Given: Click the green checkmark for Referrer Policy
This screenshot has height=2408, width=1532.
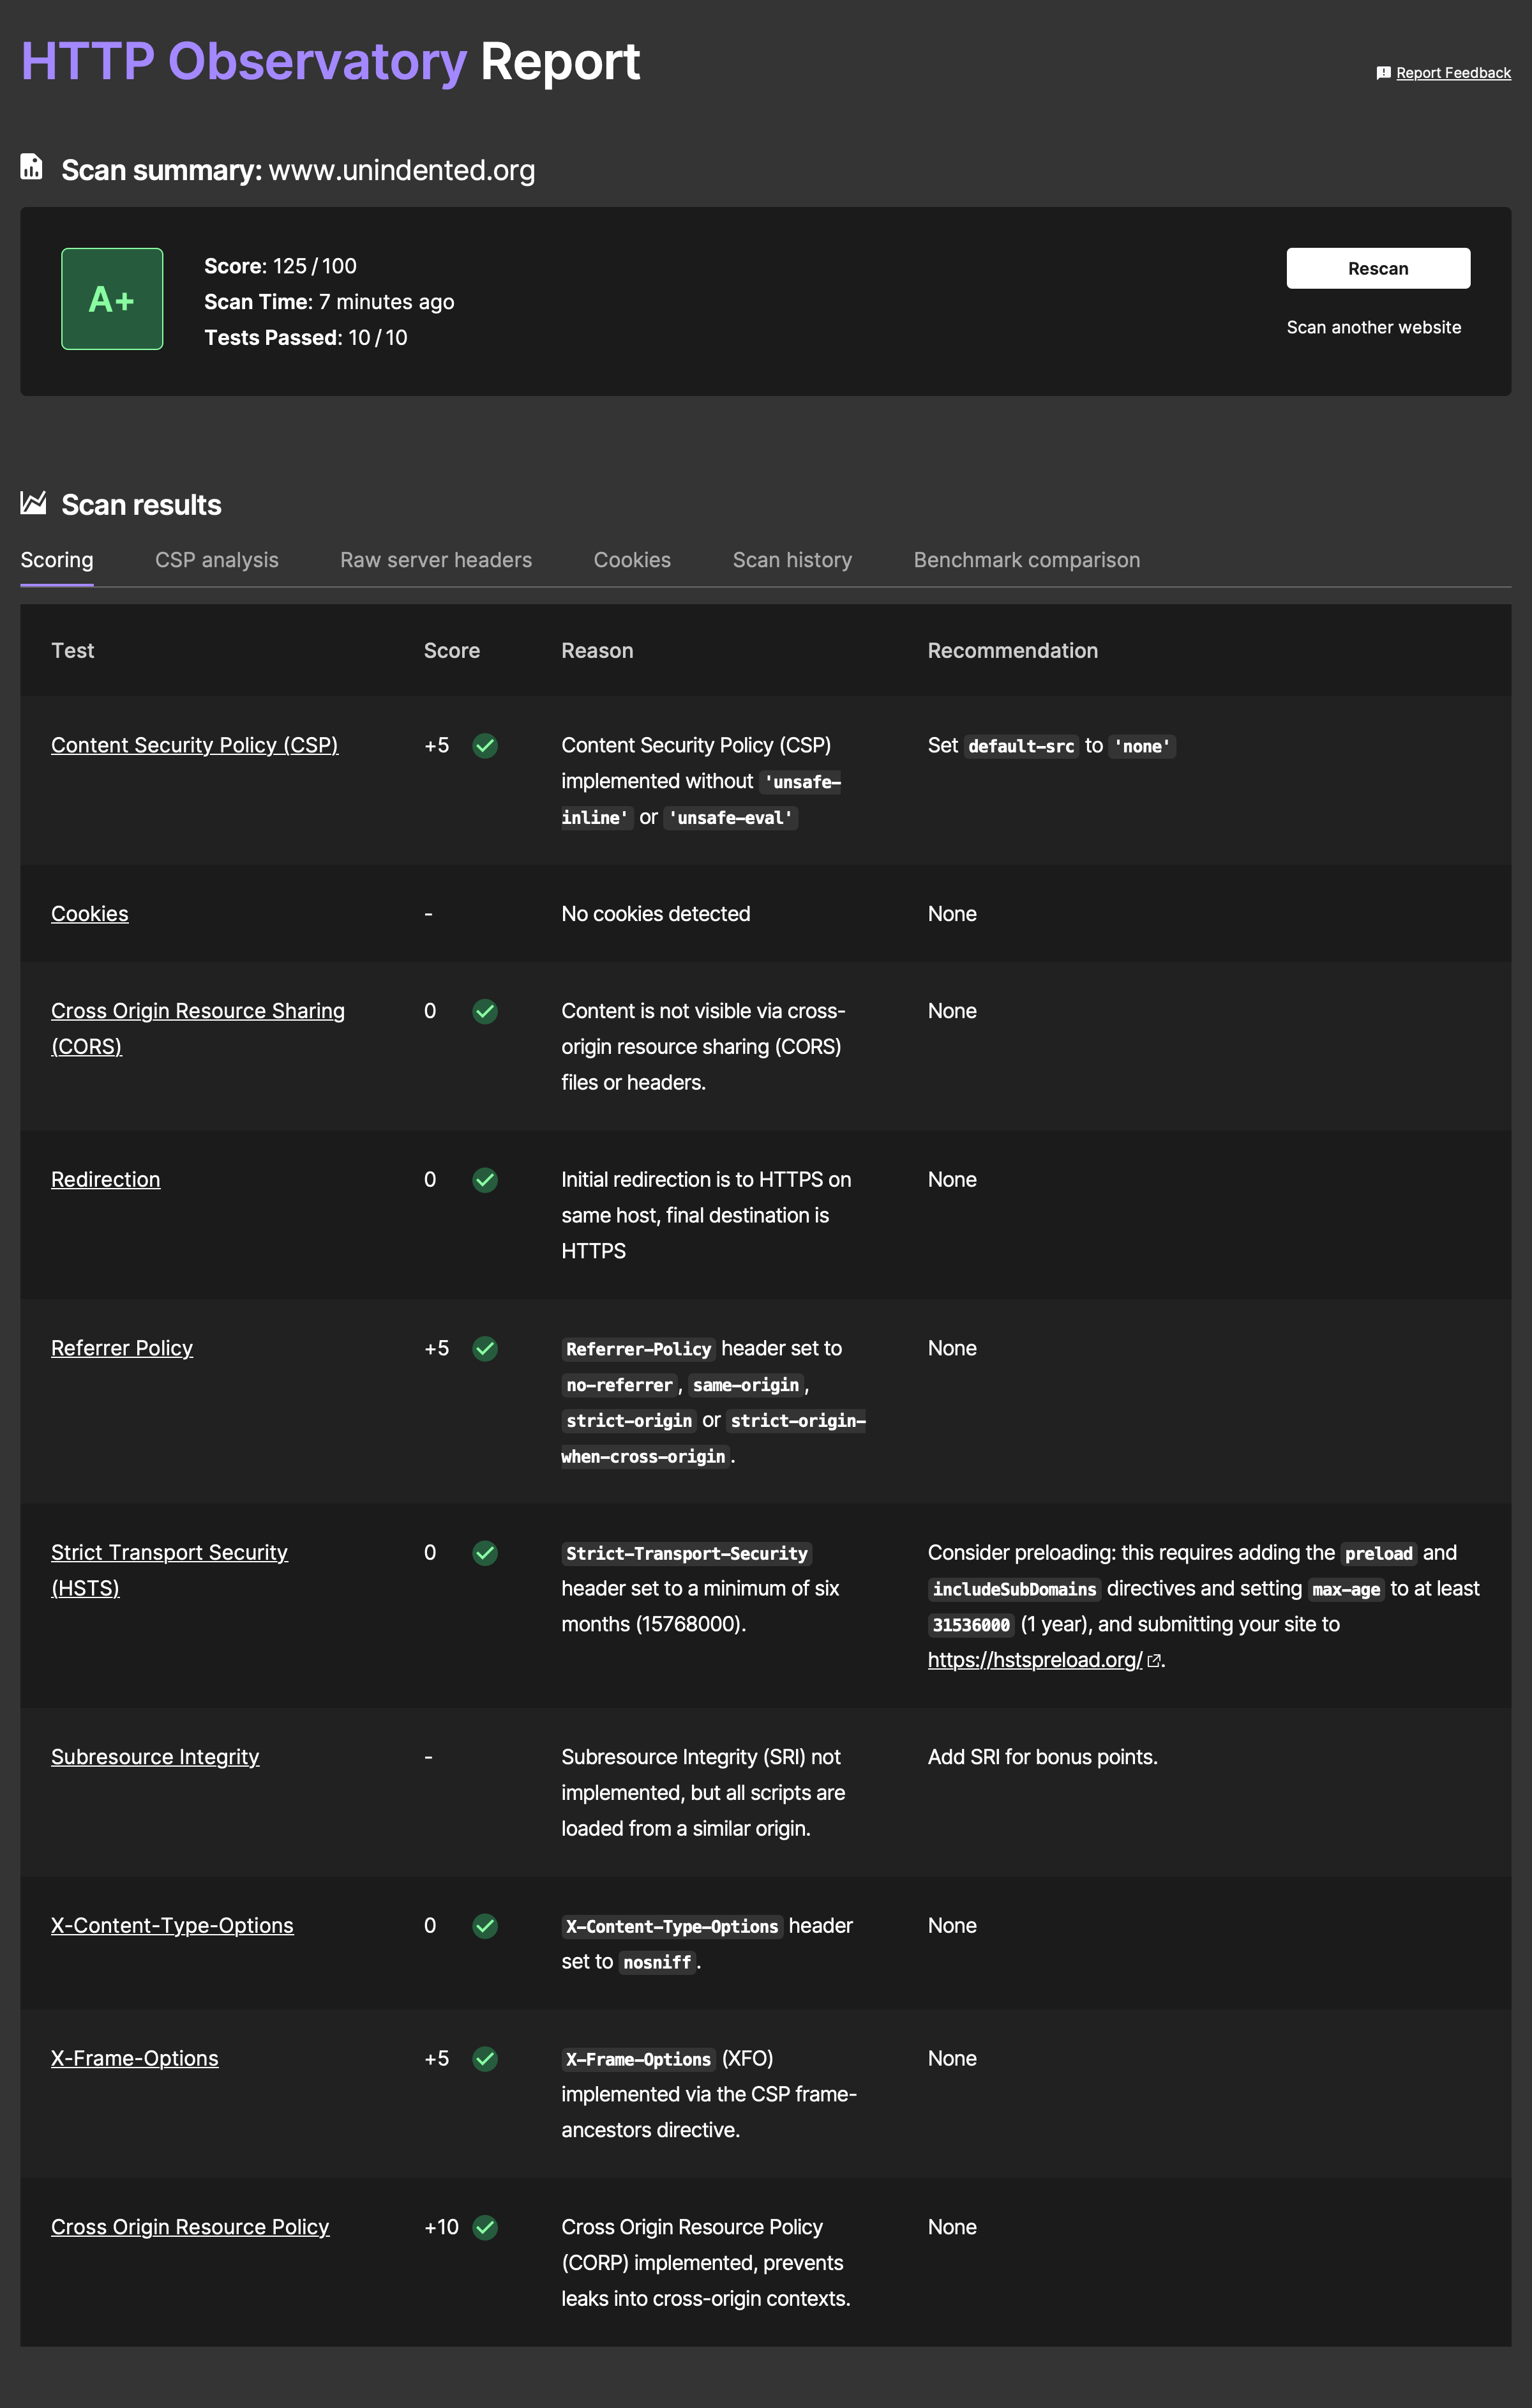Looking at the screenshot, I should coord(486,1348).
